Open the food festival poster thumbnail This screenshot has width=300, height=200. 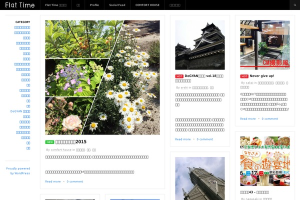pyautogui.click(x=265, y=161)
